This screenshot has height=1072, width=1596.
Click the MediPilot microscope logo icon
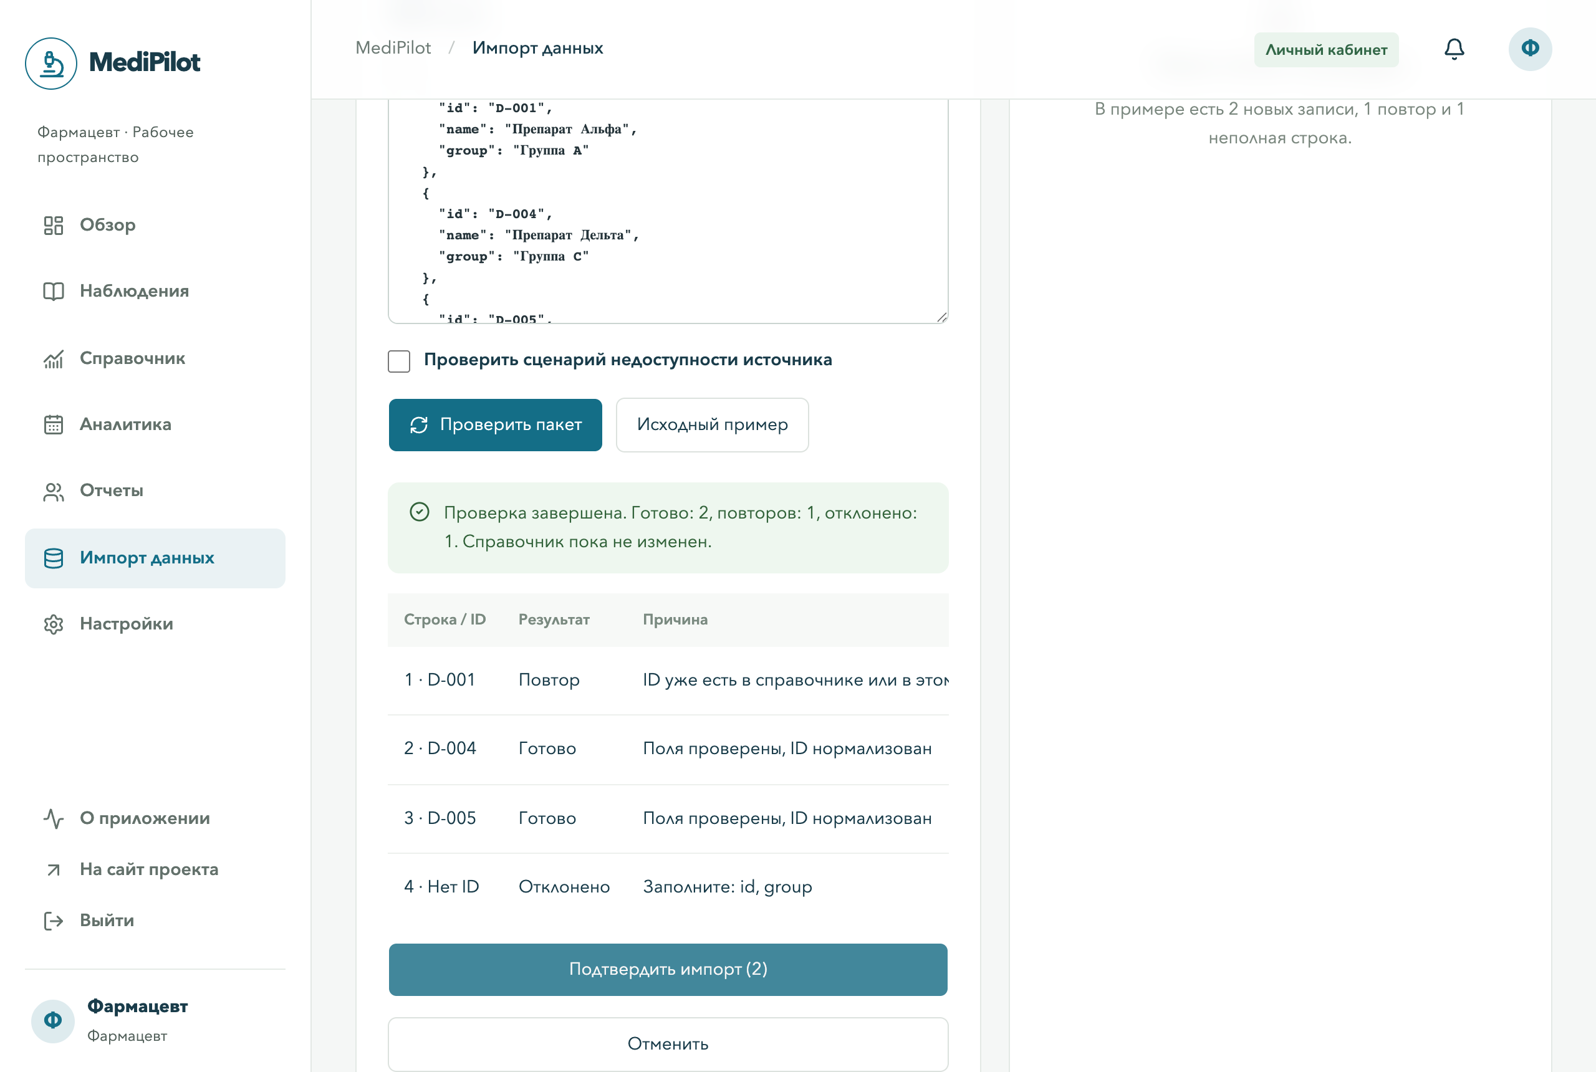(50, 63)
